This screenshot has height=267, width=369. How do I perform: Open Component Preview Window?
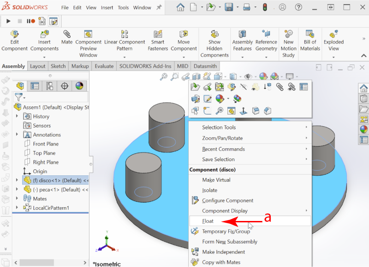pyautogui.click(x=88, y=44)
